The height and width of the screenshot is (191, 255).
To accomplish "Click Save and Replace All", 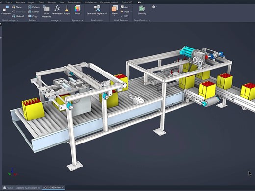I will 97,10.
